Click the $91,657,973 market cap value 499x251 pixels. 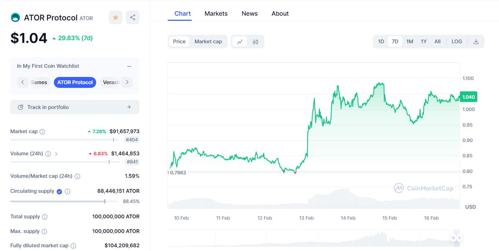[x=124, y=132]
